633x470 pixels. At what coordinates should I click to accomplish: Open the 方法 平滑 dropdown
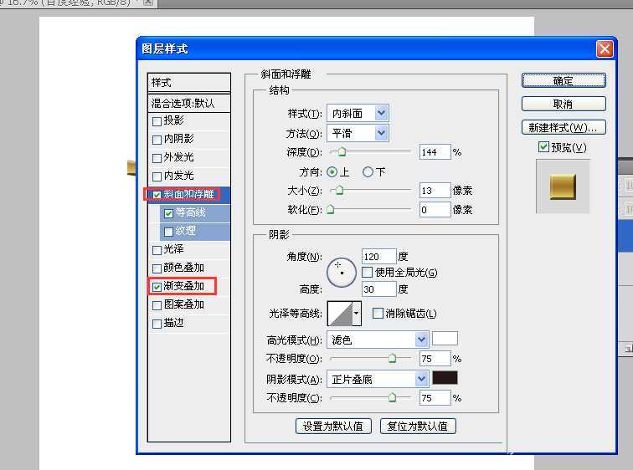point(358,133)
